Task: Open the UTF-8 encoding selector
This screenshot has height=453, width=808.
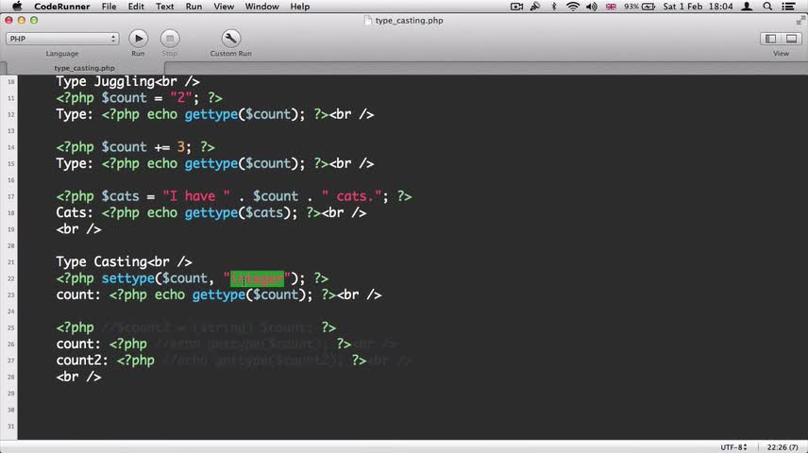Action: point(733,446)
